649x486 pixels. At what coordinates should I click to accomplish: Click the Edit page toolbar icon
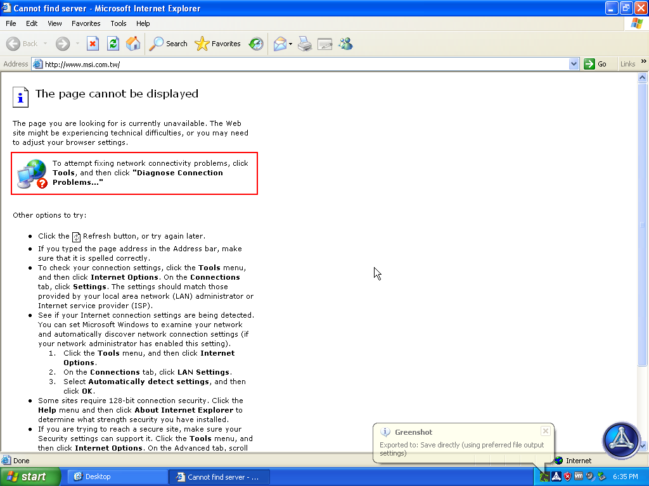click(x=325, y=44)
